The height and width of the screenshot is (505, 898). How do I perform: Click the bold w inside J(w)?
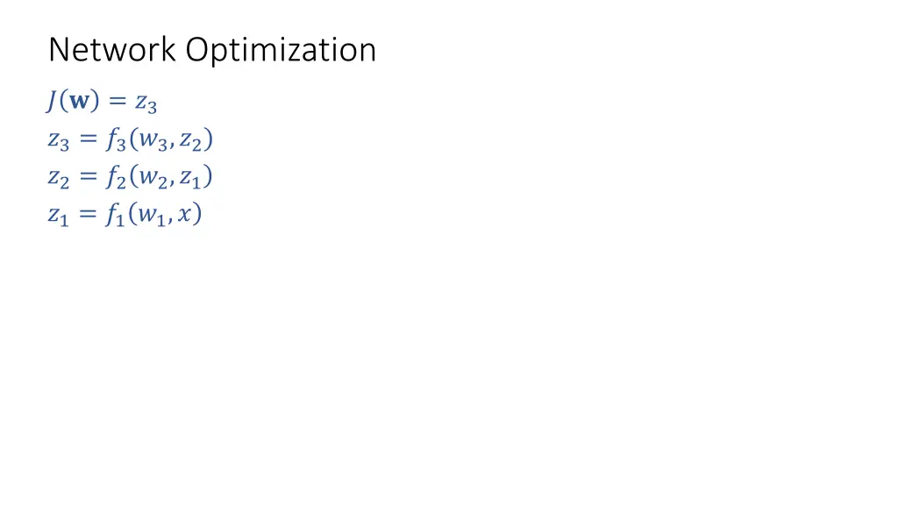tap(78, 103)
